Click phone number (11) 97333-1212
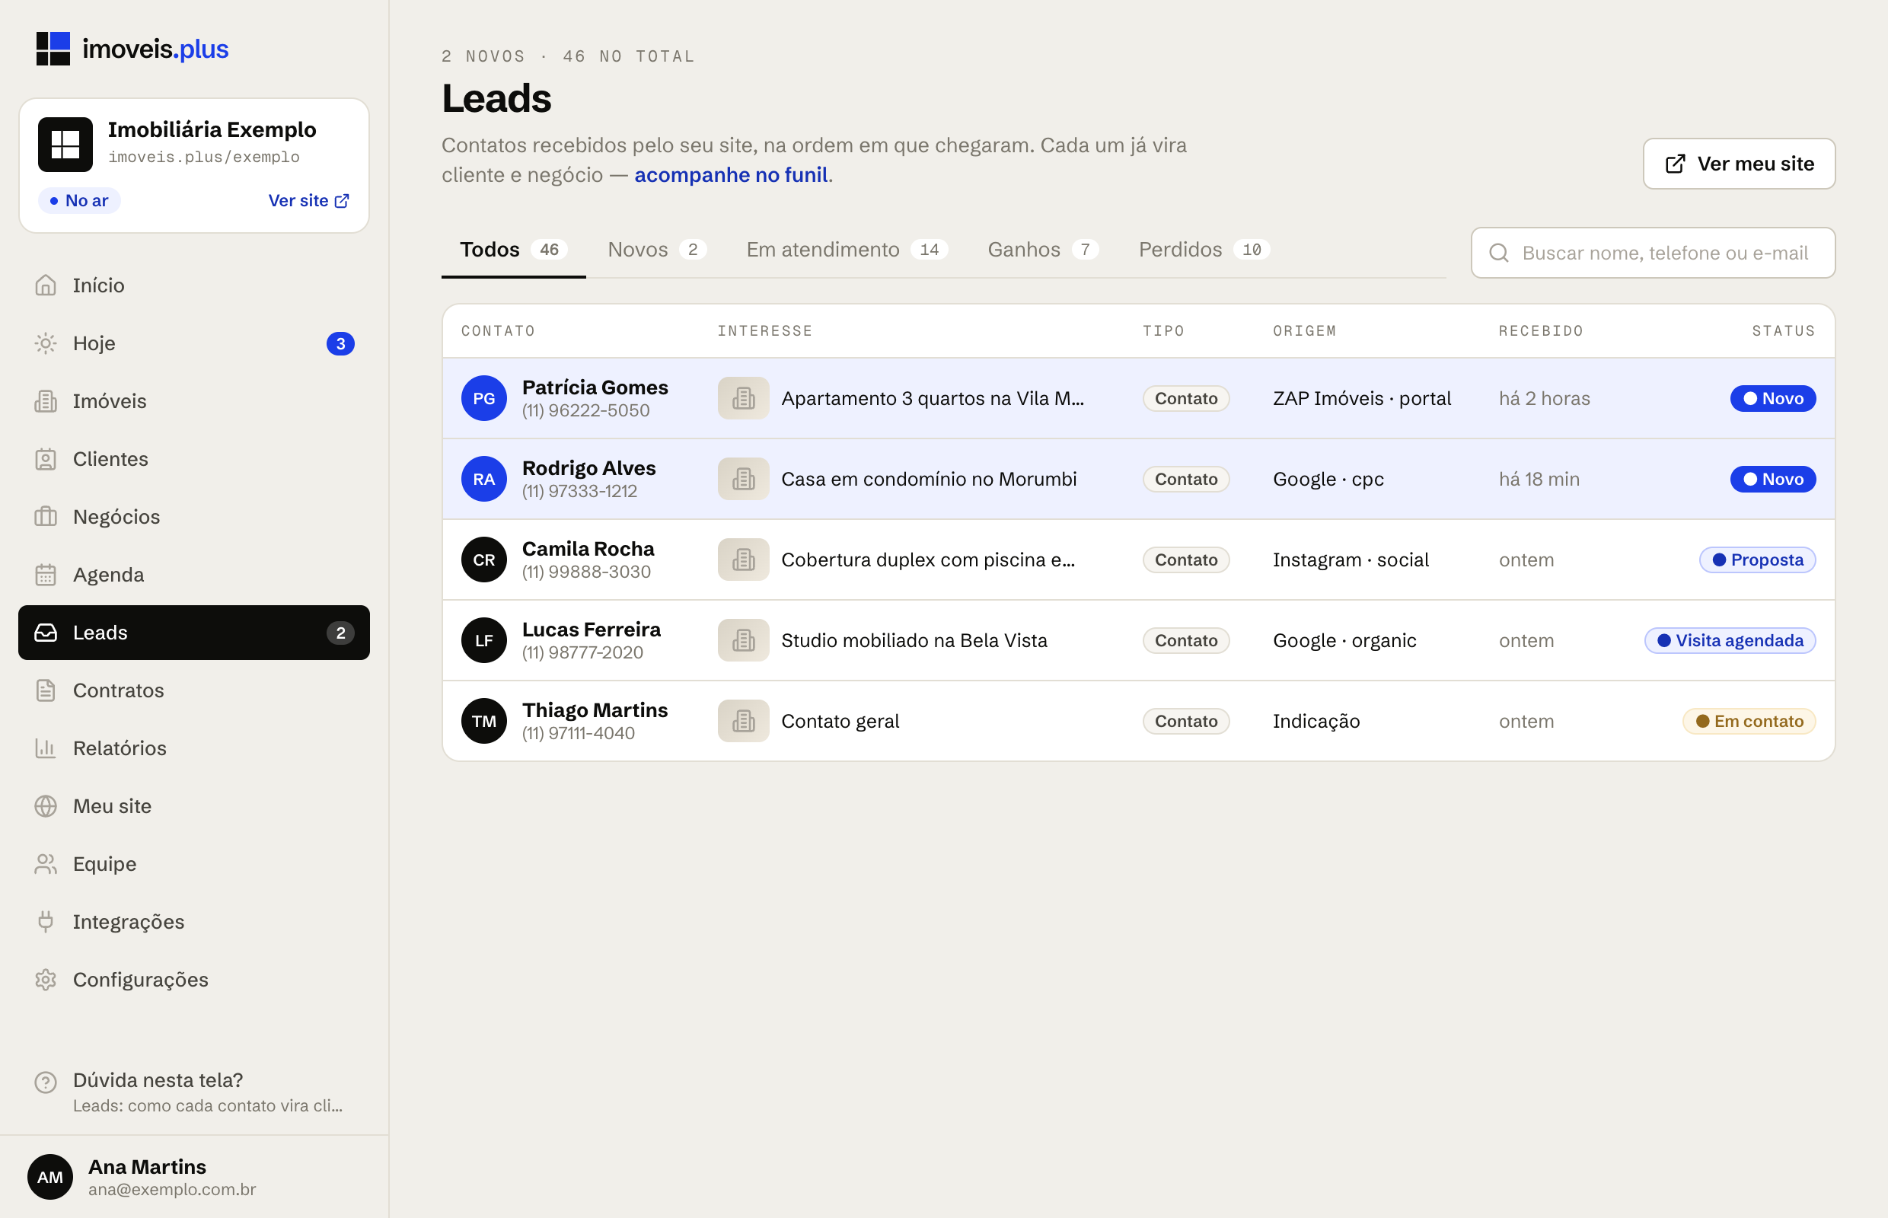The image size is (1888, 1218). tap(580, 491)
